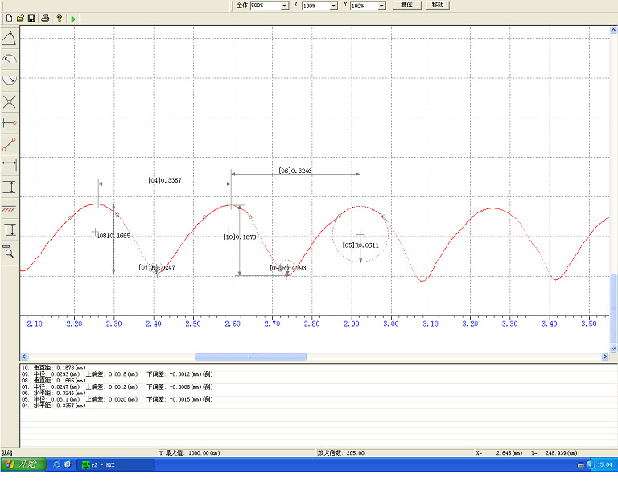
Task: Open the Y scale 100% dropdown
Action: pyautogui.click(x=381, y=6)
